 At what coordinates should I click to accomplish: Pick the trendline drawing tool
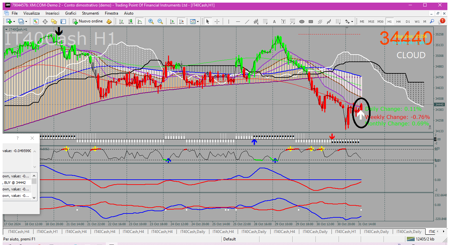(247, 21)
